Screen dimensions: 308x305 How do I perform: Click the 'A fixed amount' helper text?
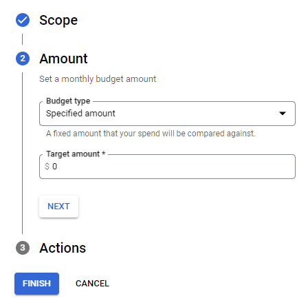click(x=151, y=134)
